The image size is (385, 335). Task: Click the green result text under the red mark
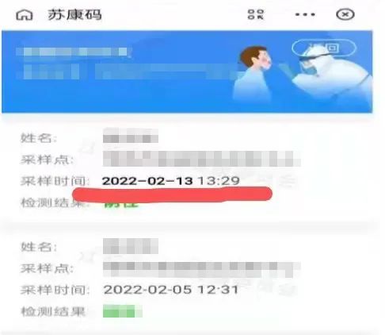point(121,204)
